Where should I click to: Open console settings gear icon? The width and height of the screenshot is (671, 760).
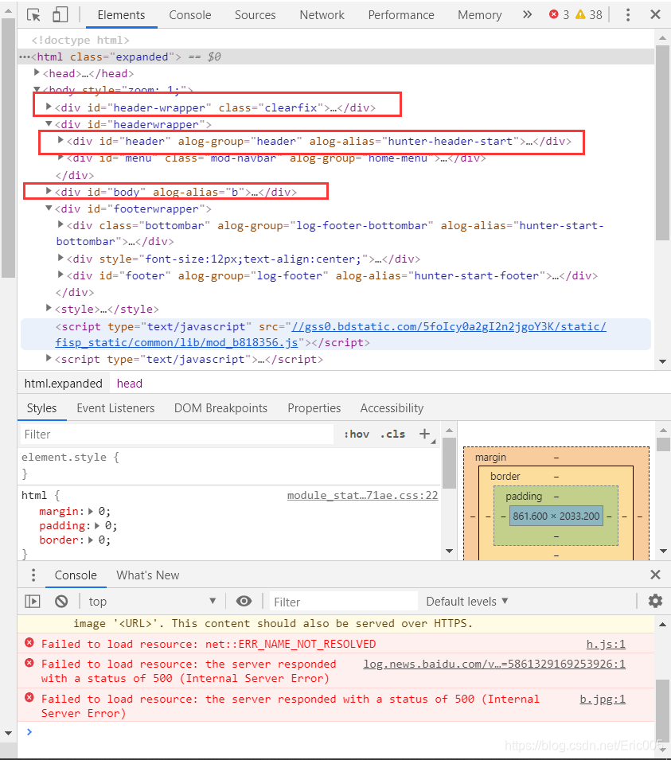click(x=656, y=601)
